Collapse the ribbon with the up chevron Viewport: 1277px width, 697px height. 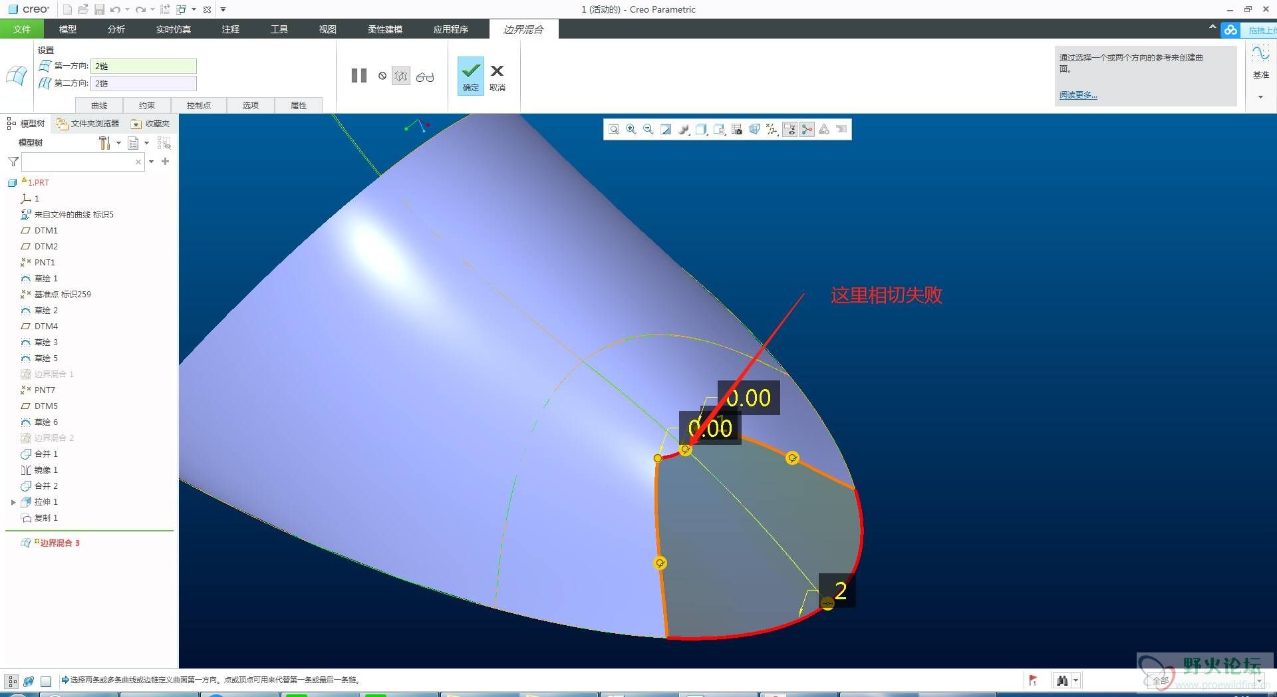tap(1212, 27)
